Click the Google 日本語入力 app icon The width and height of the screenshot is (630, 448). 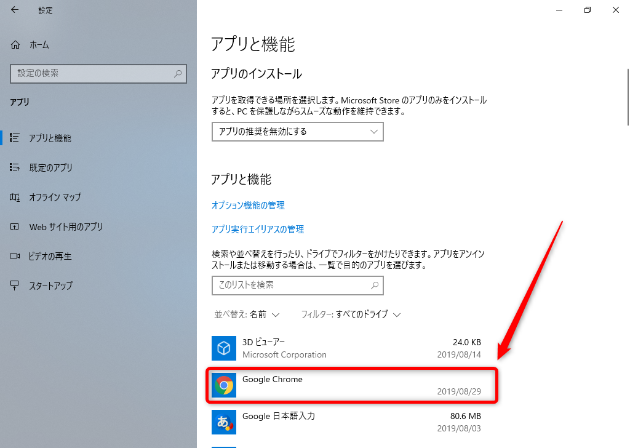click(223, 422)
